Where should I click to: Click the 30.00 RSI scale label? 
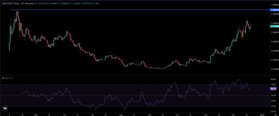[x=273, y=106]
